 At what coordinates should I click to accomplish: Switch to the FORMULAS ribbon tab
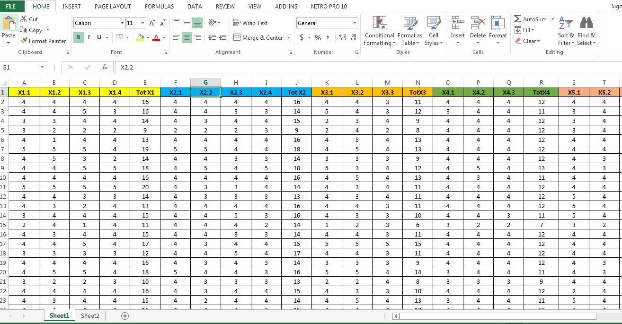159,6
